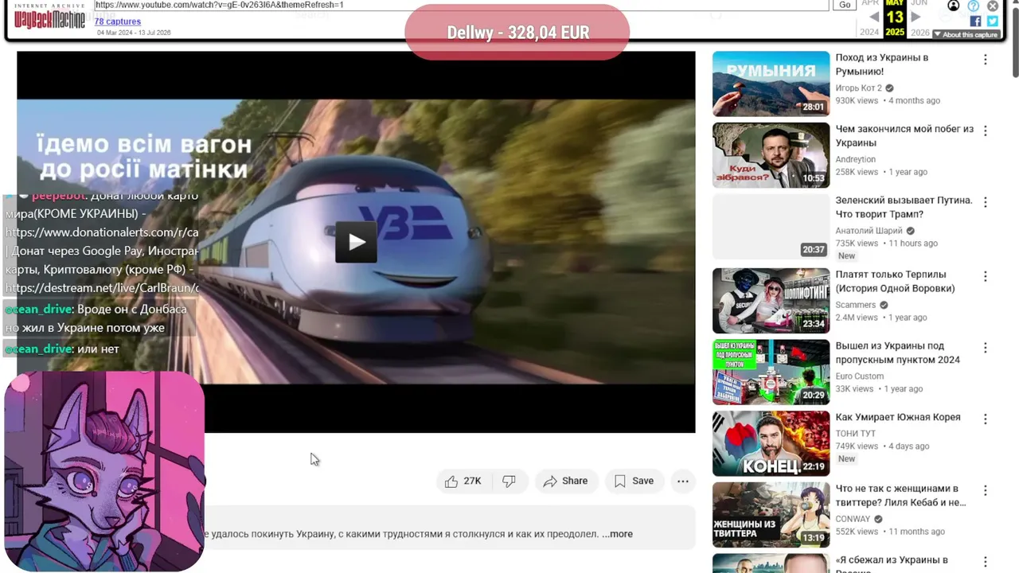Open options for 'Поход из Украины в Румынию!'
Screen dimensions: 1019x573
tap(986, 60)
